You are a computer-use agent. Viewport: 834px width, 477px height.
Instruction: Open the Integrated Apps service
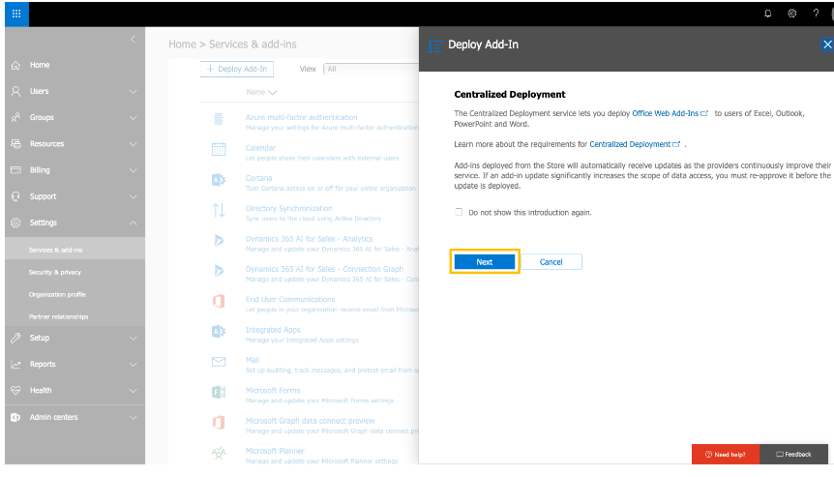273,330
